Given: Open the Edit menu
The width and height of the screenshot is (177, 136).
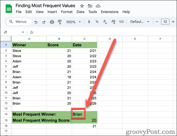Looking at the screenshot, I should (x=29, y=12).
